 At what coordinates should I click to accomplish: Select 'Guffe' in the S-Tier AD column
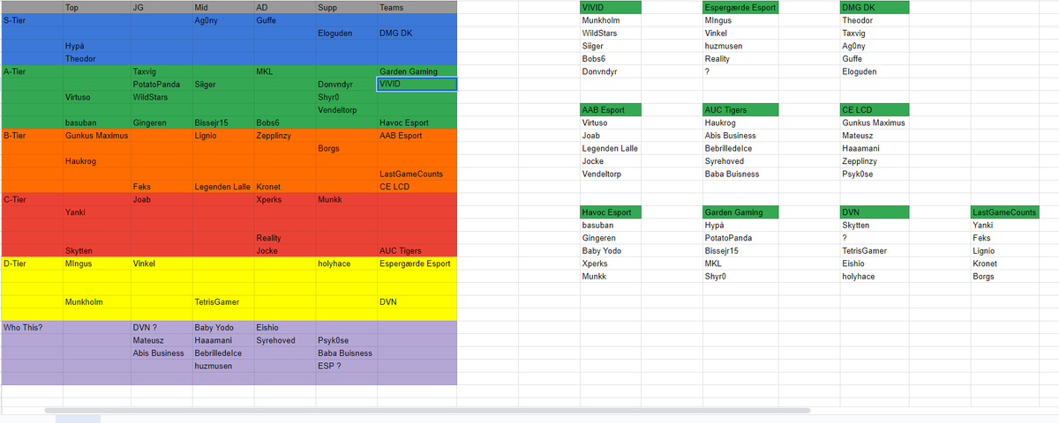pyautogui.click(x=283, y=19)
